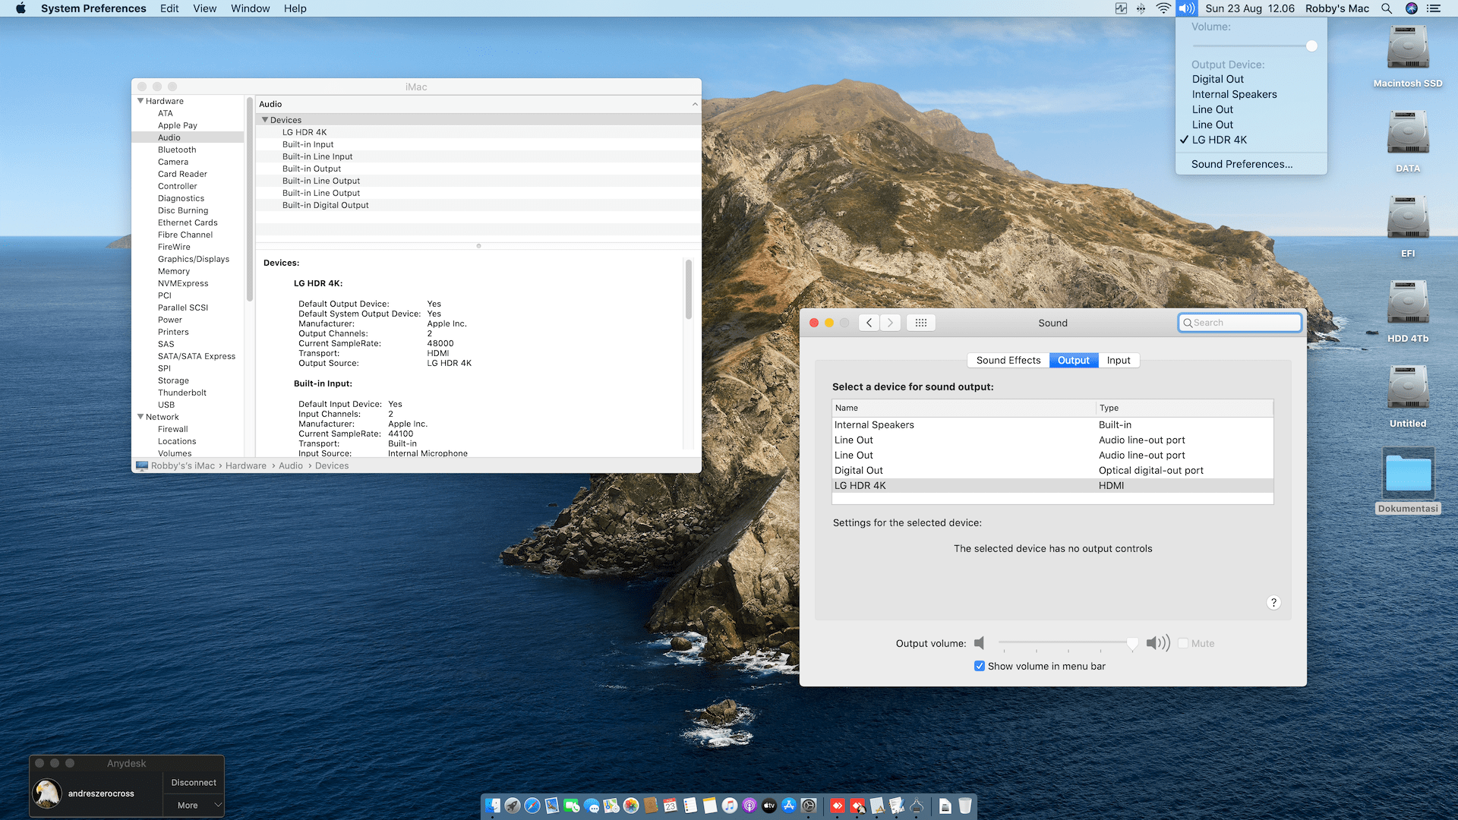
Task: Go forward in the Sound preferences window
Action: pos(891,323)
